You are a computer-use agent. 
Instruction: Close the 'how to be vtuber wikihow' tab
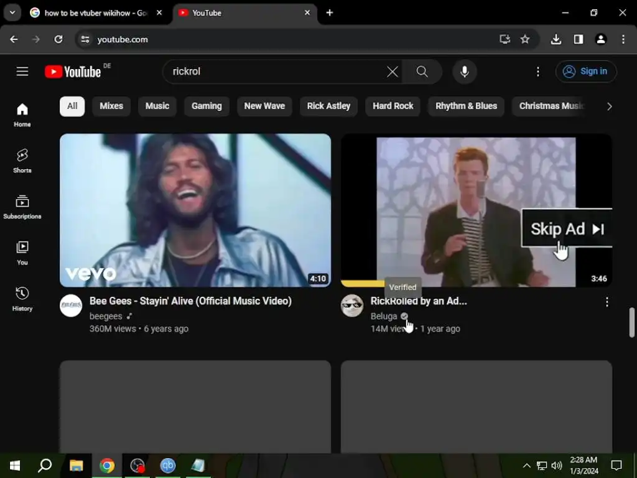click(159, 13)
